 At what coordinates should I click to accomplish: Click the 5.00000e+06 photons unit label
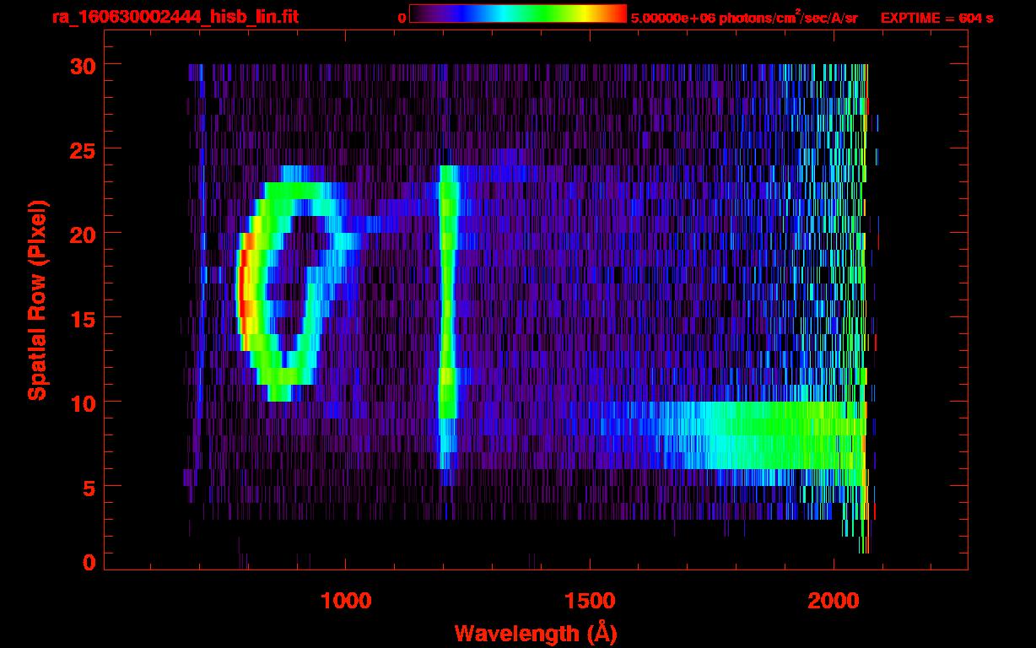(x=744, y=18)
